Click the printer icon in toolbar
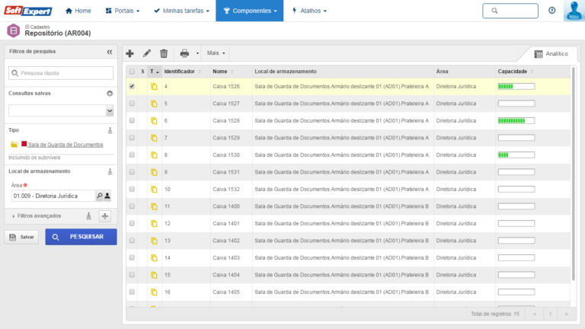 coord(184,53)
